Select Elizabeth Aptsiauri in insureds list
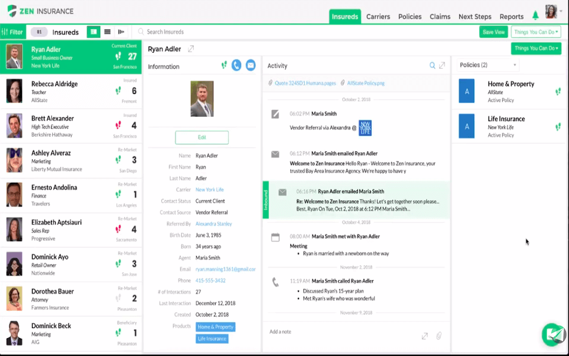Image resolution: width=569 pixels, height=356 pixels. pos(71,230)
